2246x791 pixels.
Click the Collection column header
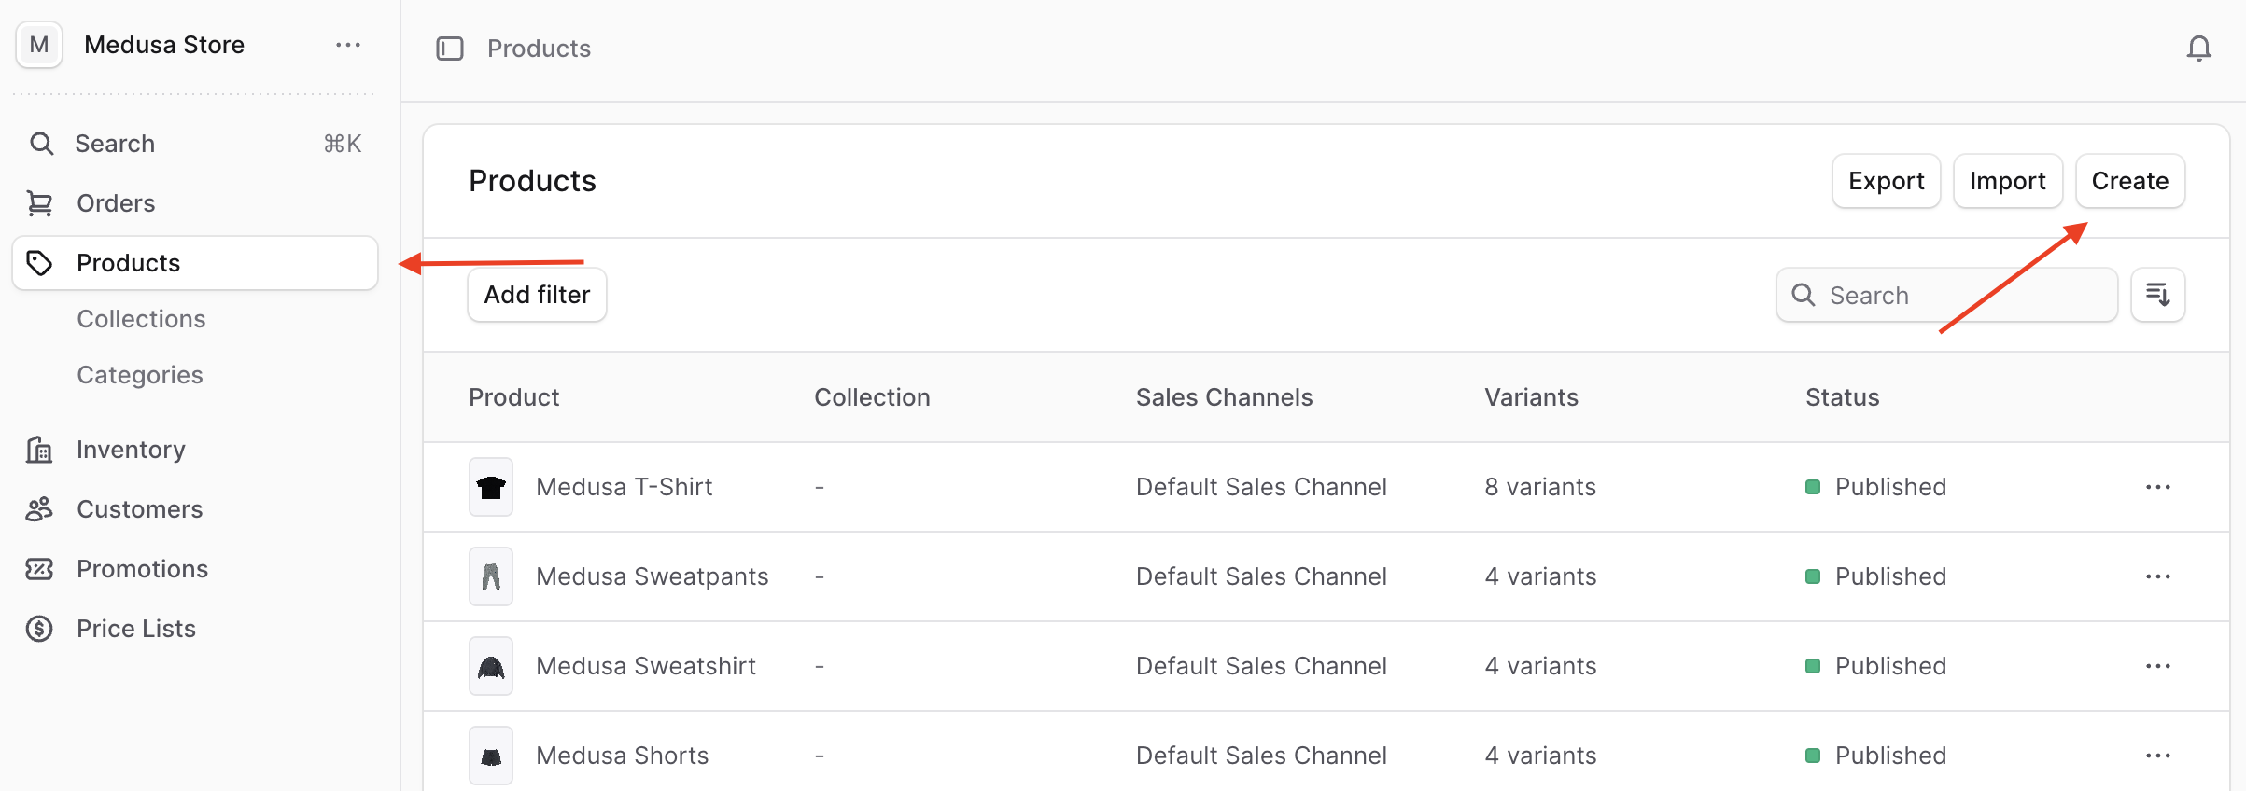872,397
